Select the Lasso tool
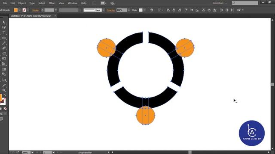Screen dimensions: 275x154 coord(4,27)
